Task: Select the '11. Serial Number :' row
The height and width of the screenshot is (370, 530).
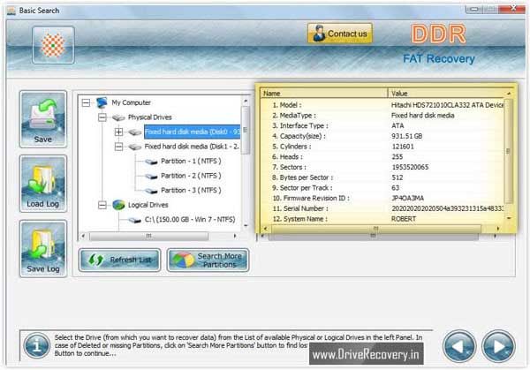Action: 382,208
